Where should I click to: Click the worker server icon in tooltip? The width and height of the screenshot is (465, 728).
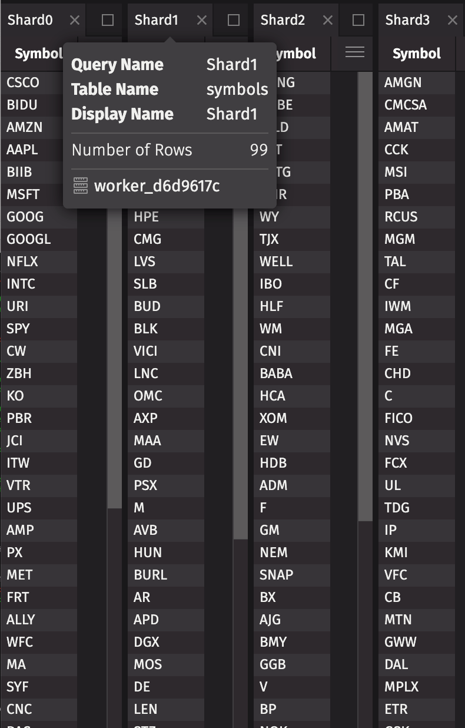81,186
